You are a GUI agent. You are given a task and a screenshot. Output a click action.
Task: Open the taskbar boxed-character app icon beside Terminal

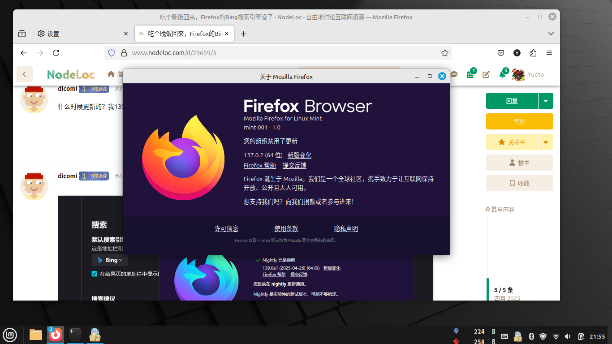point(95,334)
